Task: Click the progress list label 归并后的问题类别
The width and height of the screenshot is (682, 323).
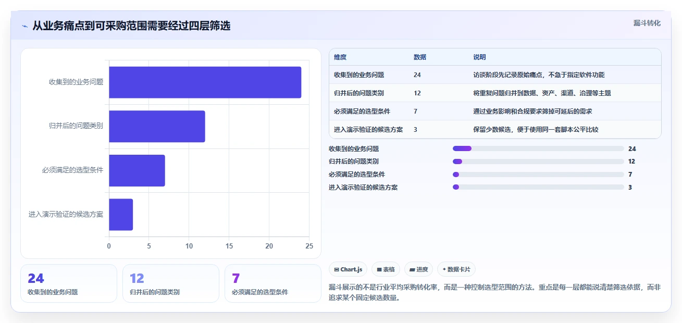Action: pos(354,161)
